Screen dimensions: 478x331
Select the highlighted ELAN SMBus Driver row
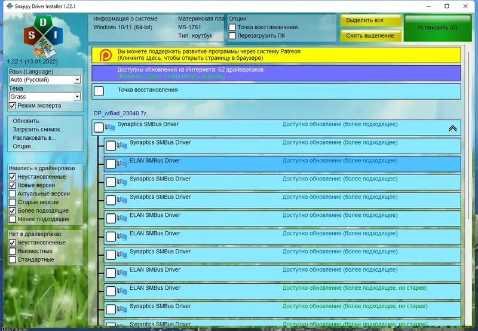282,164
